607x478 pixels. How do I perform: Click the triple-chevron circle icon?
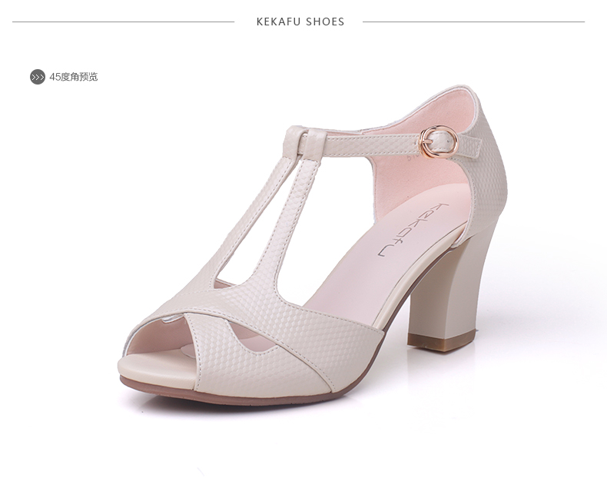(38, 77)
